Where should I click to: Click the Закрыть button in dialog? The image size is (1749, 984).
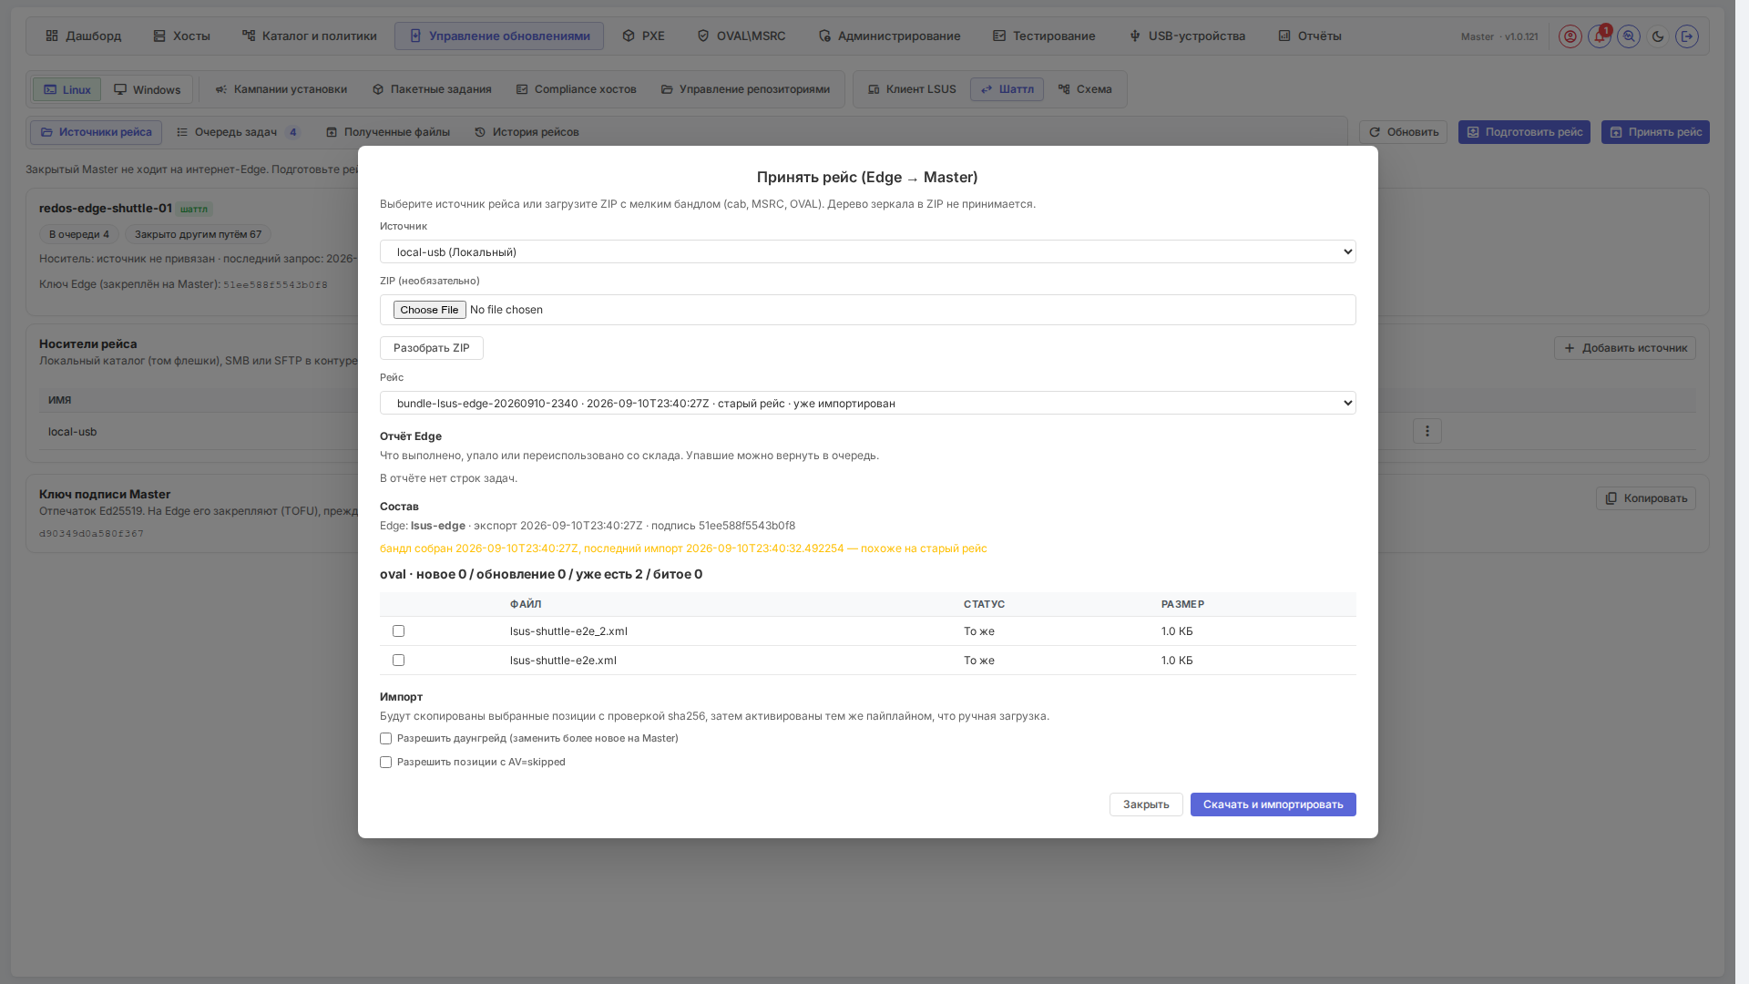[x=1146, y=805]
